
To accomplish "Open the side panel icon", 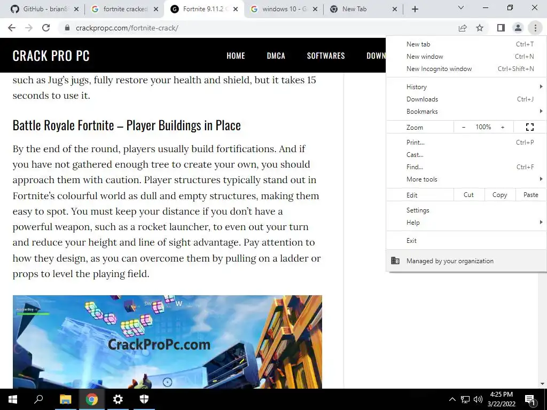I will pyautogui.click(x=501, y=28).
